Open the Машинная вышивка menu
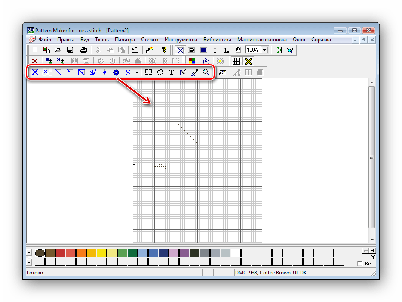The image size is (402, 302). pyautogui.click(x=262, y=40)
